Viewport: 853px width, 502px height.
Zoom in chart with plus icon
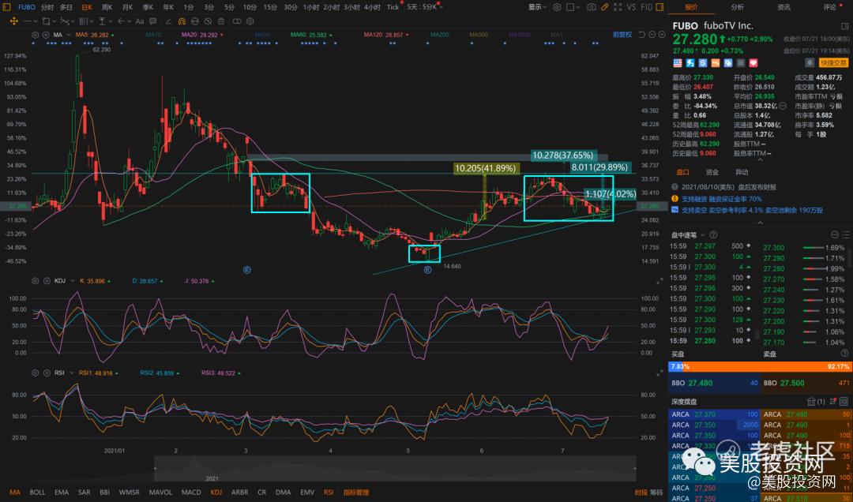[662, 34]
